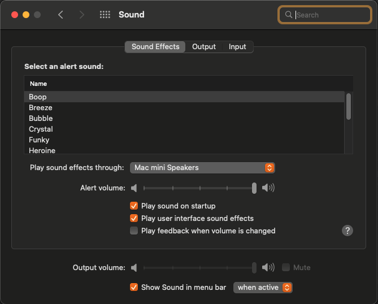Click in the Search field
This screenshot has width=378, height=304.
324,15
